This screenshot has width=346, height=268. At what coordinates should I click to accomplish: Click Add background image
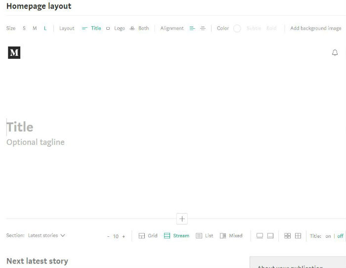coord(315,29)
